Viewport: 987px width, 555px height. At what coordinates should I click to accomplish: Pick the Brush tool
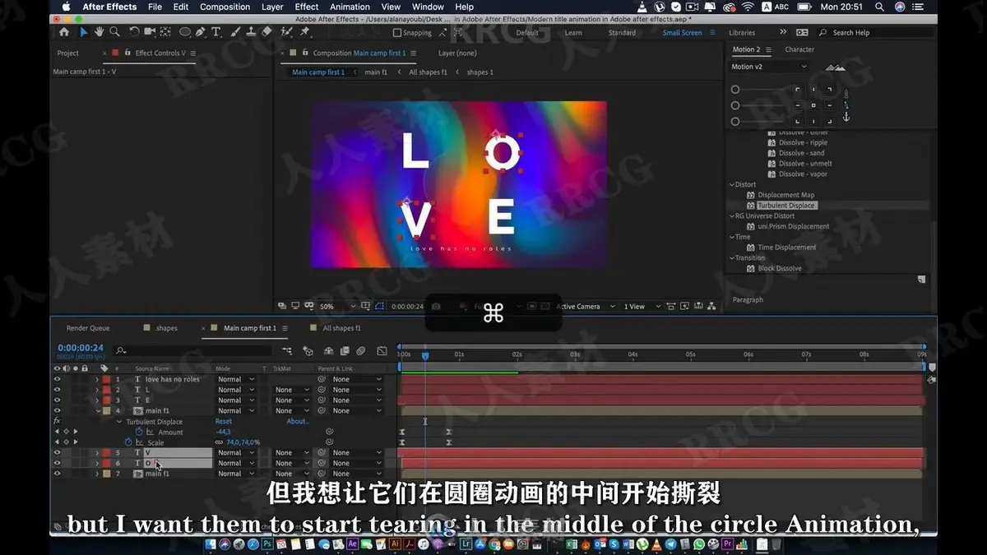(236, 32)
